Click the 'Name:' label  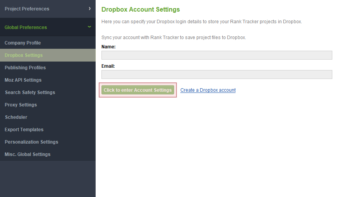pos(108,46)
